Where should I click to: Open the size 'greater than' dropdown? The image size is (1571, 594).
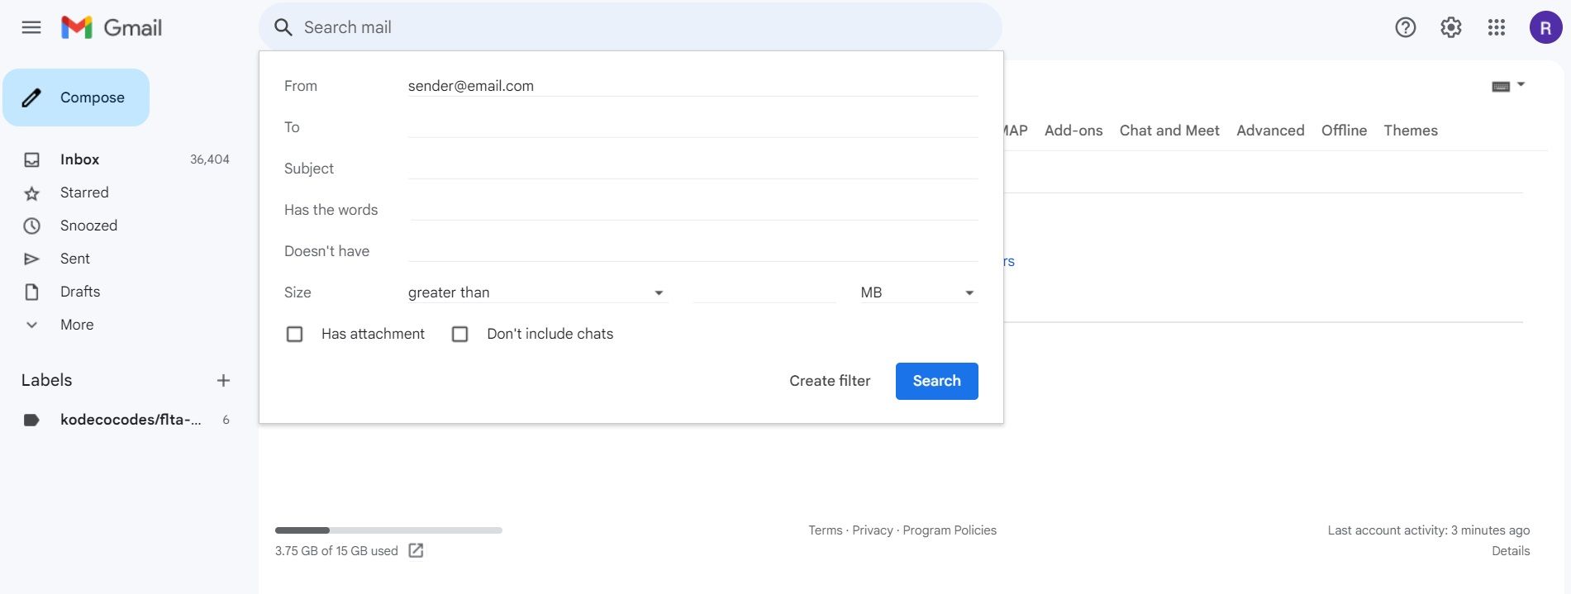[x=536, y=292]
